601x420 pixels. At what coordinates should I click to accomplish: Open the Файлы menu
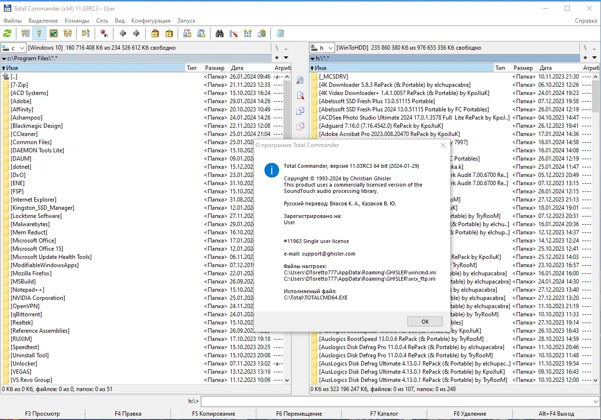[13, 21]
